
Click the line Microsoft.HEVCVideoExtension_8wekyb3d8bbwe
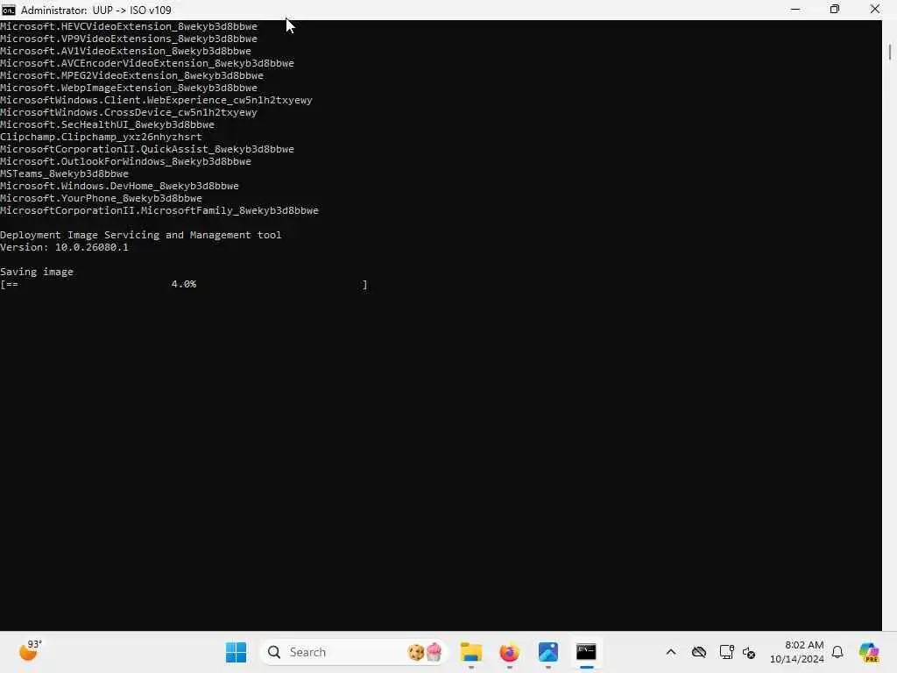129,26
